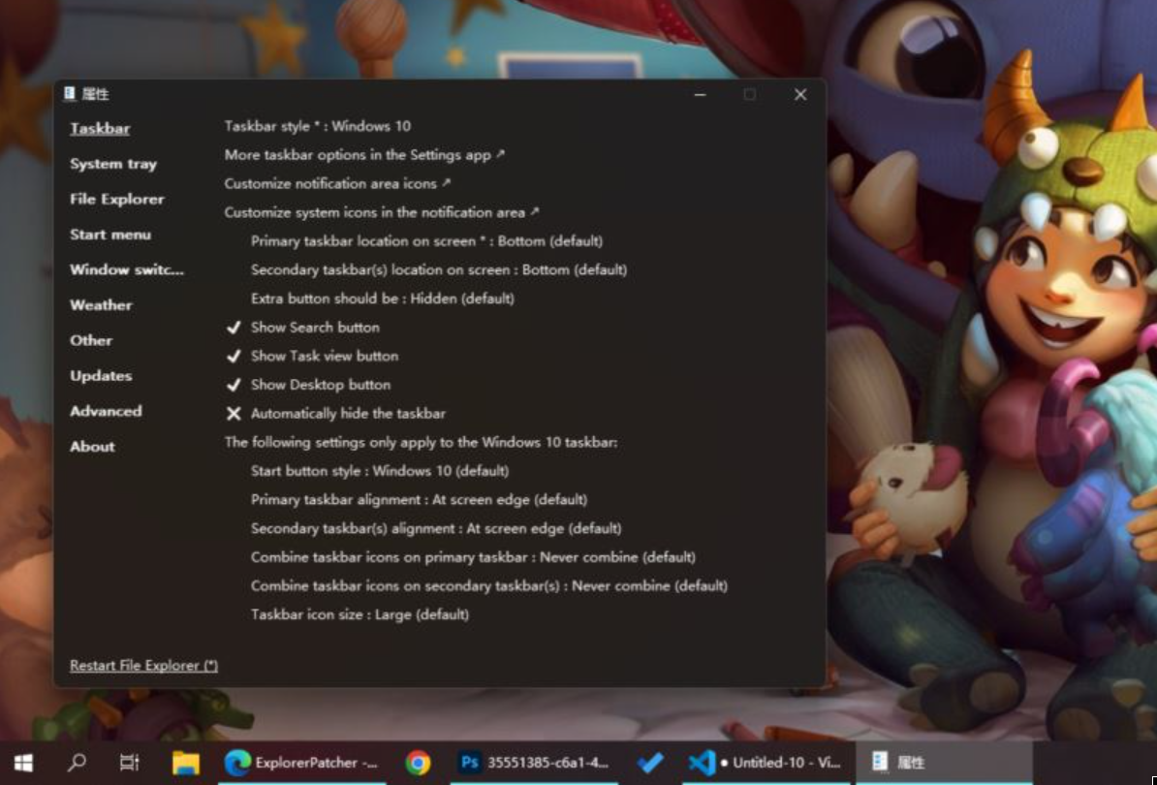Open the Window switcher section

127,270
